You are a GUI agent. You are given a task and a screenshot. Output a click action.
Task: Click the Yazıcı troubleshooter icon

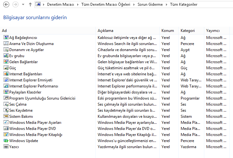[x=6, y=147]
